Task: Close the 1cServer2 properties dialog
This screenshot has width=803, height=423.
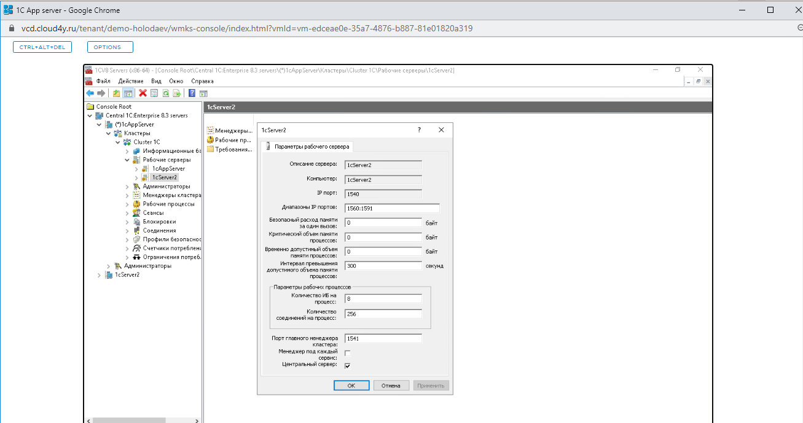Action: [441, 130]
